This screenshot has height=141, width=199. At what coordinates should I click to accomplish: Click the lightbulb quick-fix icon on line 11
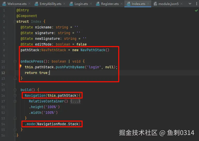(x=20, y=66)
